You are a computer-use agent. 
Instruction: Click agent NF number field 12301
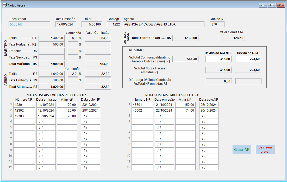point(24,105)
